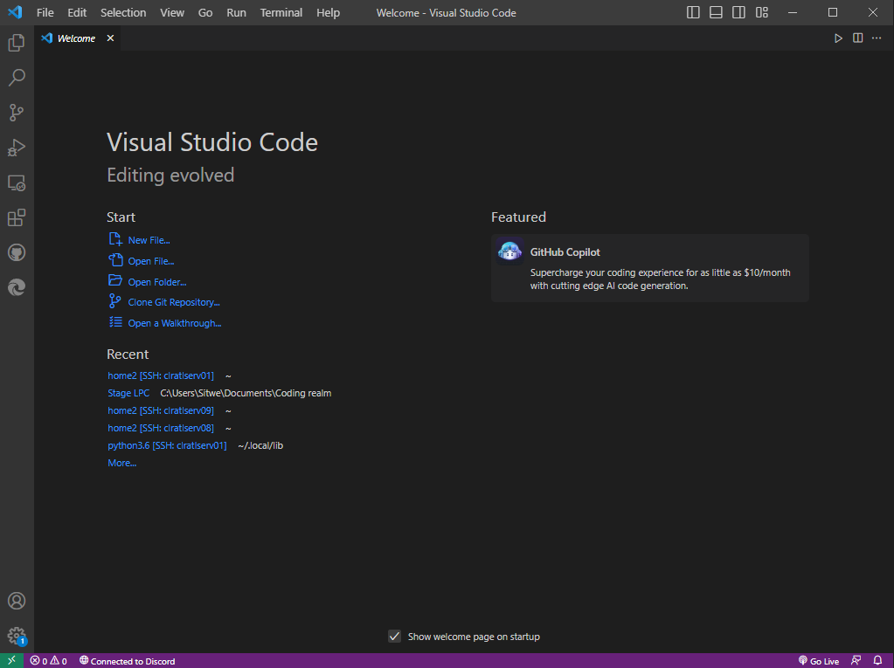The height and width of the screenshot is (668, 894).
Task: Toggle the Secondary Side Bar layout button
Action: pos(739,12)
